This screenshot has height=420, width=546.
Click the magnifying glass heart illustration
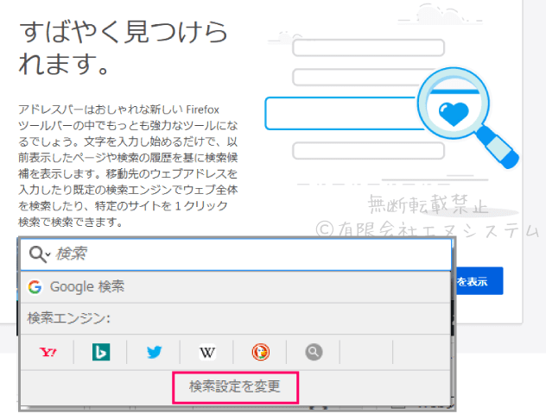tap(467, 116)
